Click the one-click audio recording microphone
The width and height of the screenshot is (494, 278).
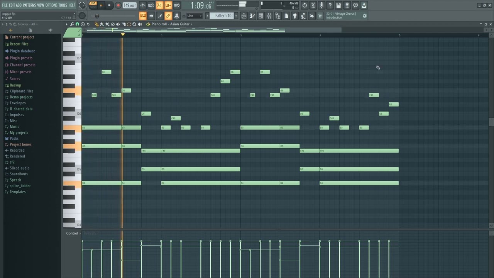[321, 5]
